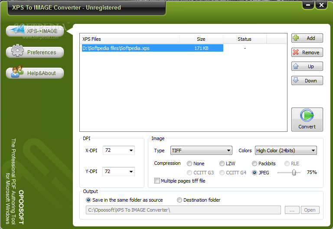Viewport: 333px width, 229px height.
Task: Click the JPEG quality slider handle
Action: (294, 172)
